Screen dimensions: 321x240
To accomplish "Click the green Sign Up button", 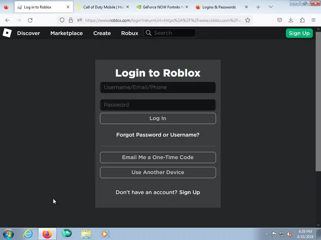I will pyautogui.click(x=299, y=33).
